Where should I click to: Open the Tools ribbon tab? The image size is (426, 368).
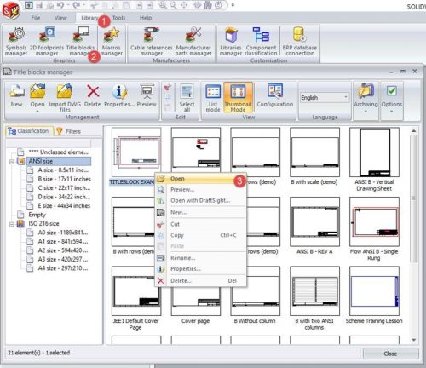[118, 18]
